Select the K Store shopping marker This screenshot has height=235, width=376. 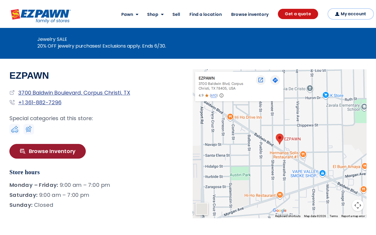325,95
